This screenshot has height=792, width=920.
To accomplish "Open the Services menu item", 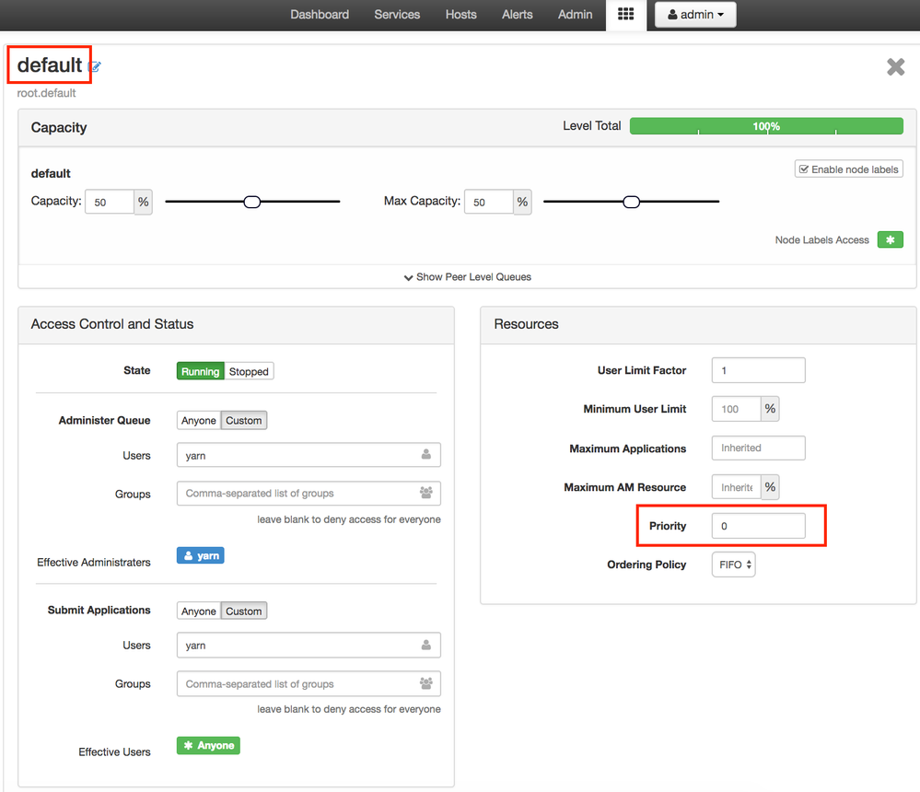I will (x=397, y=14).
